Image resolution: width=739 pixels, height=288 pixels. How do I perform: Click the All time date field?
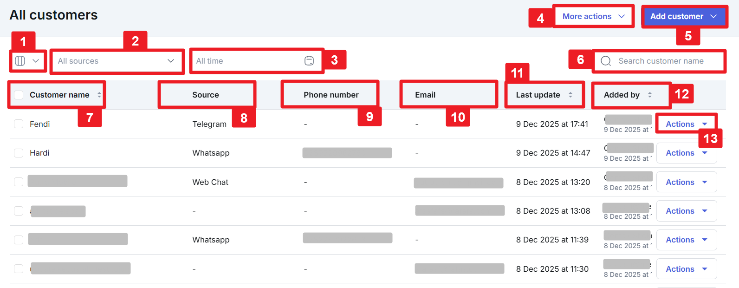point(246,61)
